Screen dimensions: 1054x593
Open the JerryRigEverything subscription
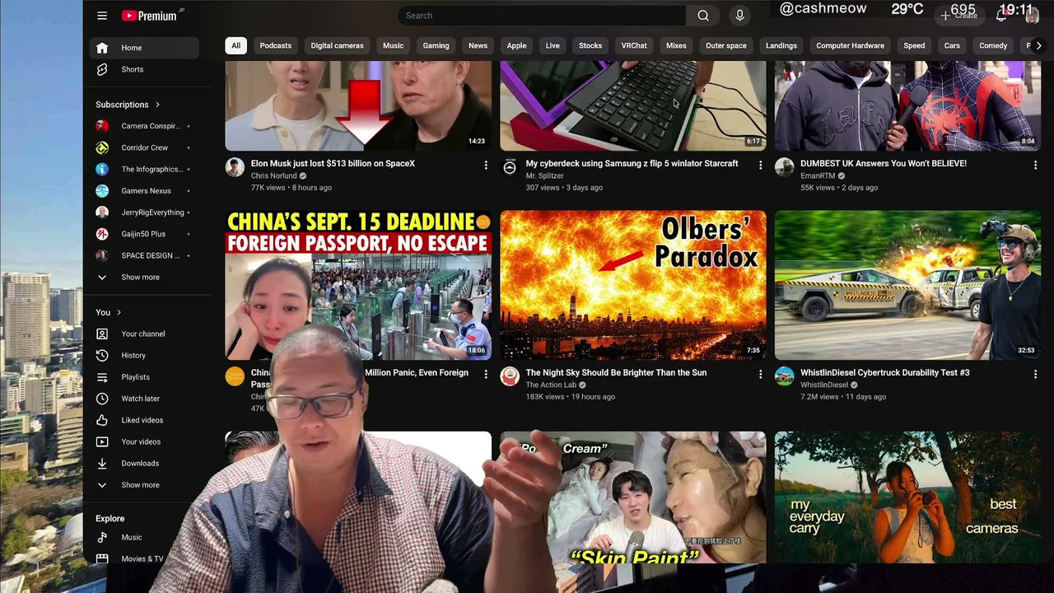point(144,212)
